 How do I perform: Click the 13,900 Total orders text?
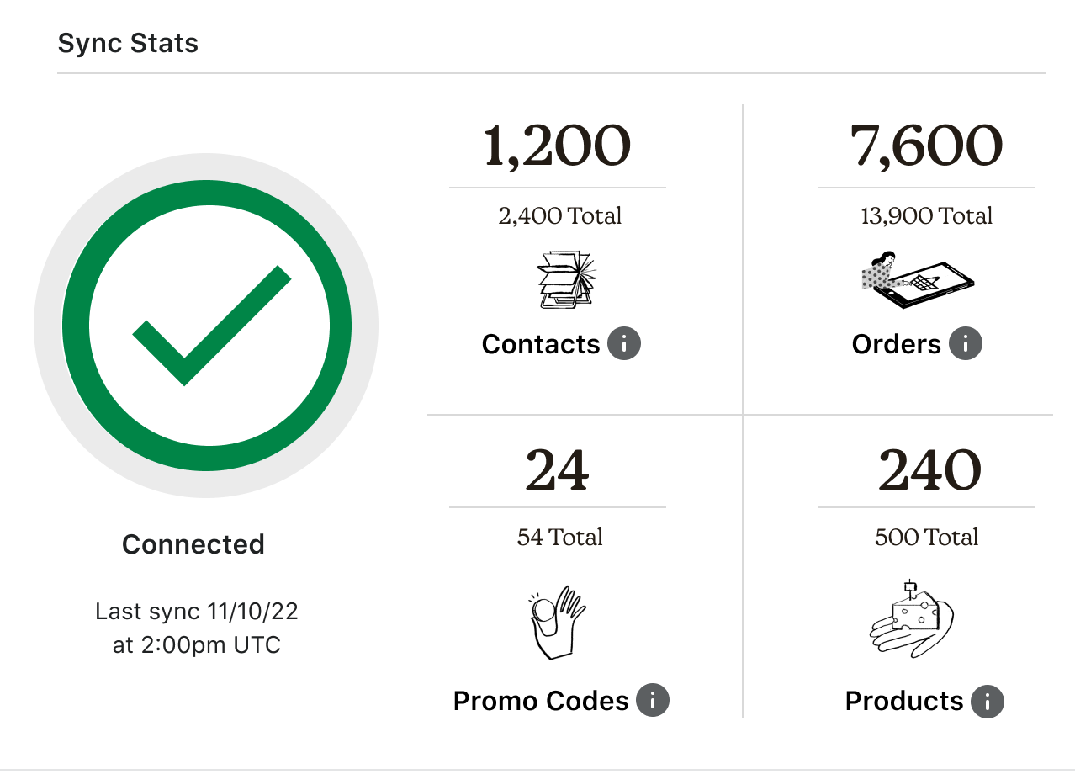tap(926, 216)
